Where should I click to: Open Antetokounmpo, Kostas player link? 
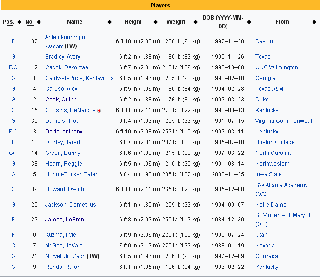tap(66, 41)
